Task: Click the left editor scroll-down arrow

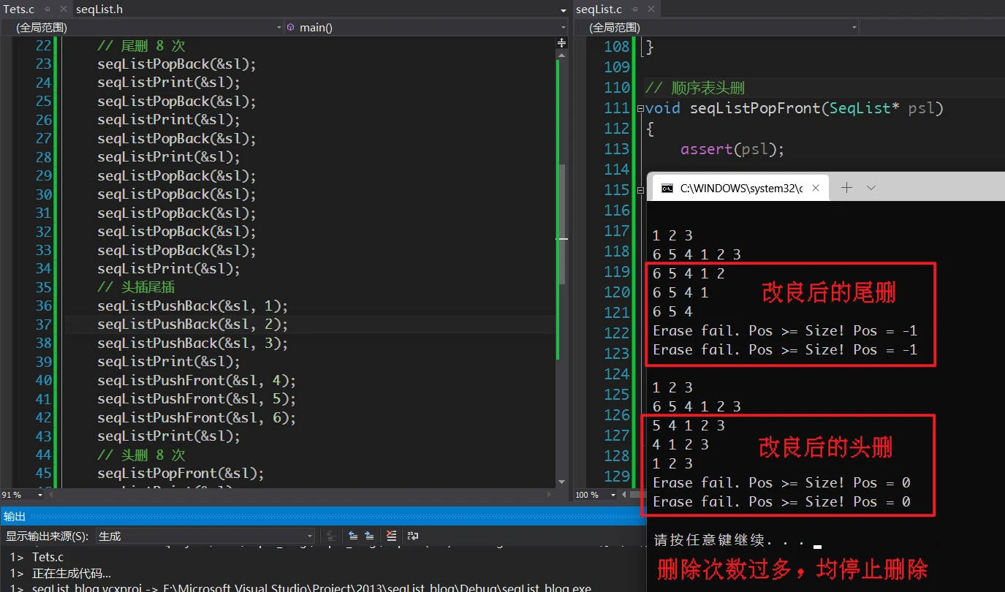Action: [x=562, y=482]
